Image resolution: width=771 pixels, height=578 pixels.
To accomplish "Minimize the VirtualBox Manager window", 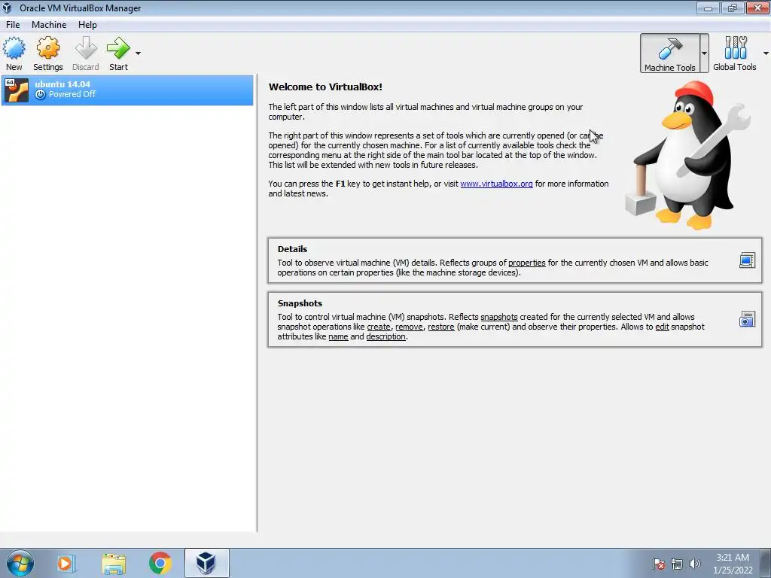I will click(708, 8).
